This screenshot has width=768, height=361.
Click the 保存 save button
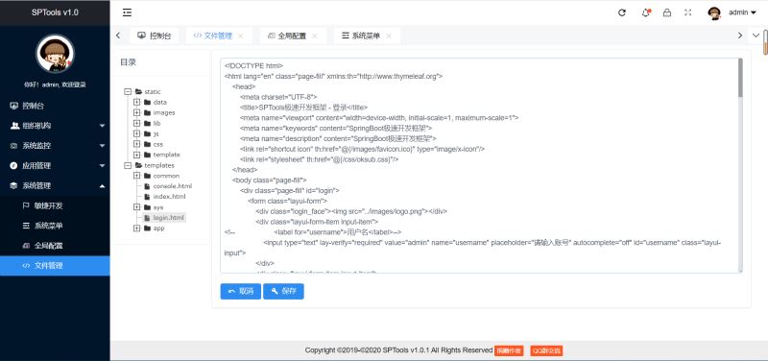tap(283, 291)
